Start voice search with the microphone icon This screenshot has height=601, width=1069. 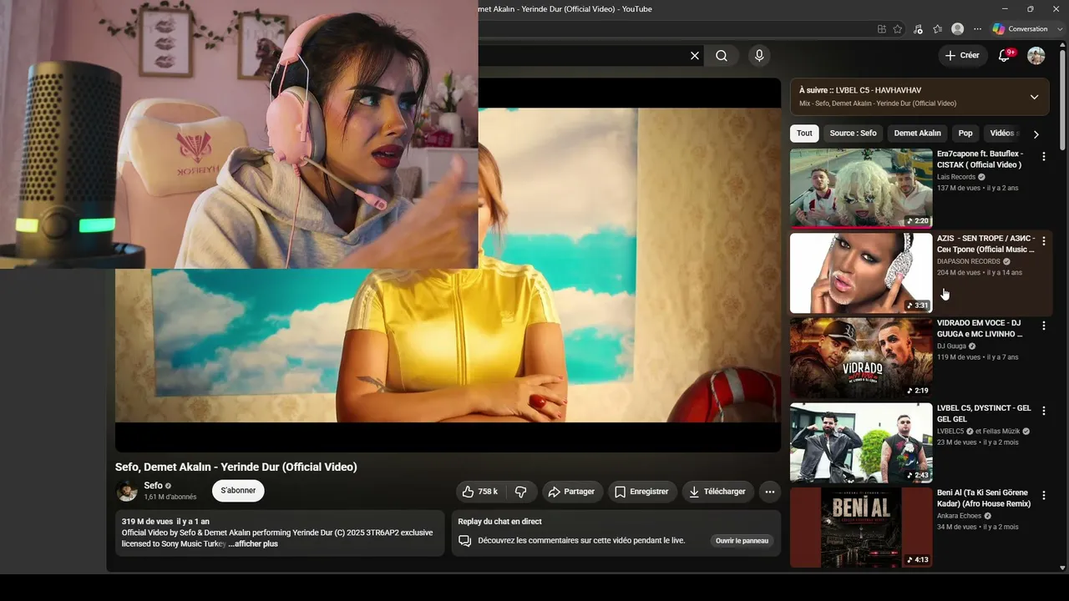[759, 56]
